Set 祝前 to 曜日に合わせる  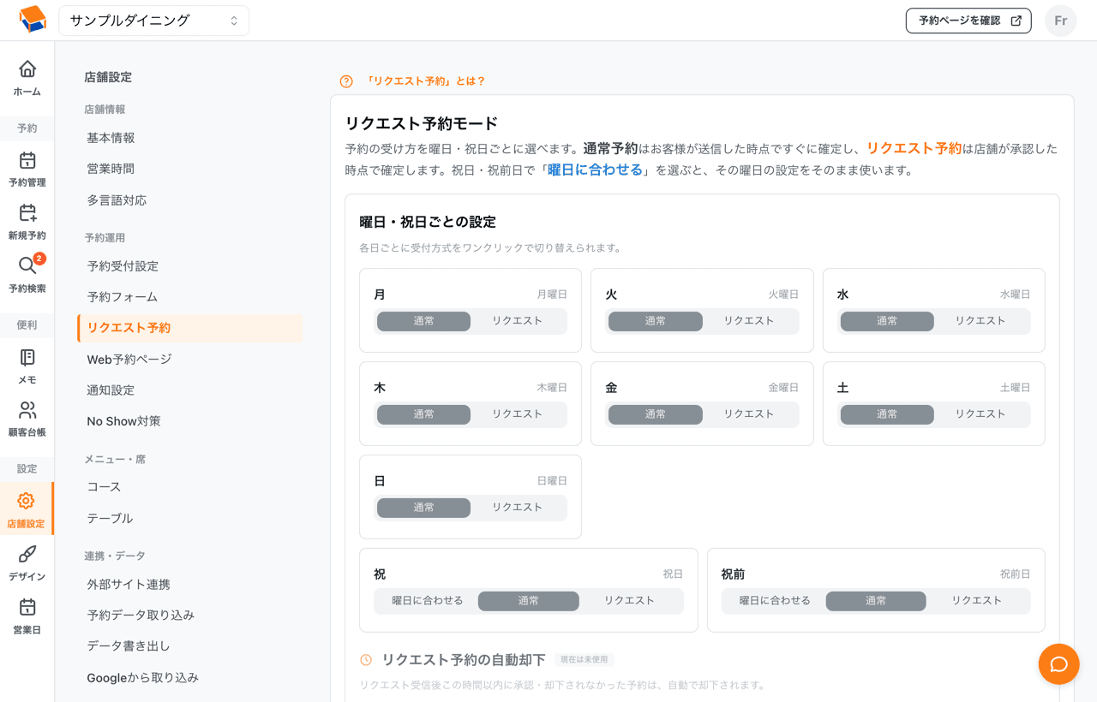pos(775,601)
